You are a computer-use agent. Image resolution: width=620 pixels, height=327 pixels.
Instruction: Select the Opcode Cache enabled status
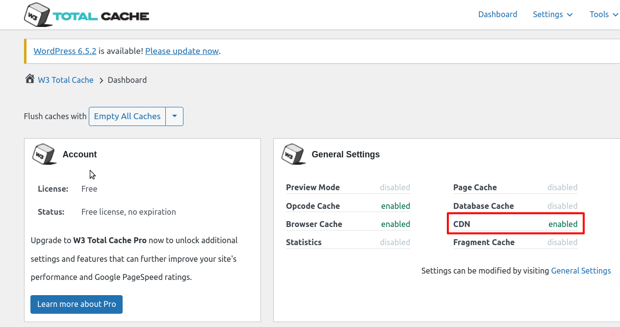pyautogui.click(x=395, y=206)
